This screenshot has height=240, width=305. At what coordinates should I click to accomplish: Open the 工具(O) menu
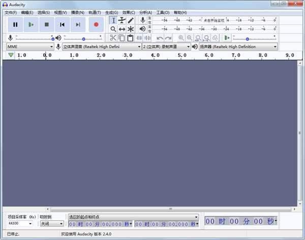pyautogui.click(x=163, y=13)
